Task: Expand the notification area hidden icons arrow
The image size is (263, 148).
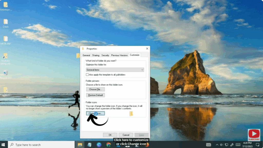Action: pos(217,144)
